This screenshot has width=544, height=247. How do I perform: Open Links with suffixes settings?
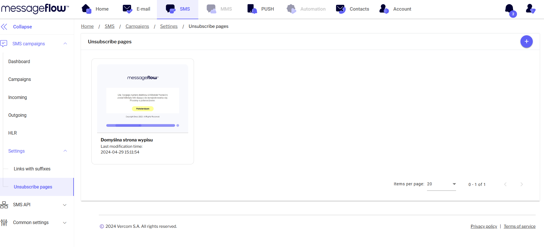(x=32, y=169)
